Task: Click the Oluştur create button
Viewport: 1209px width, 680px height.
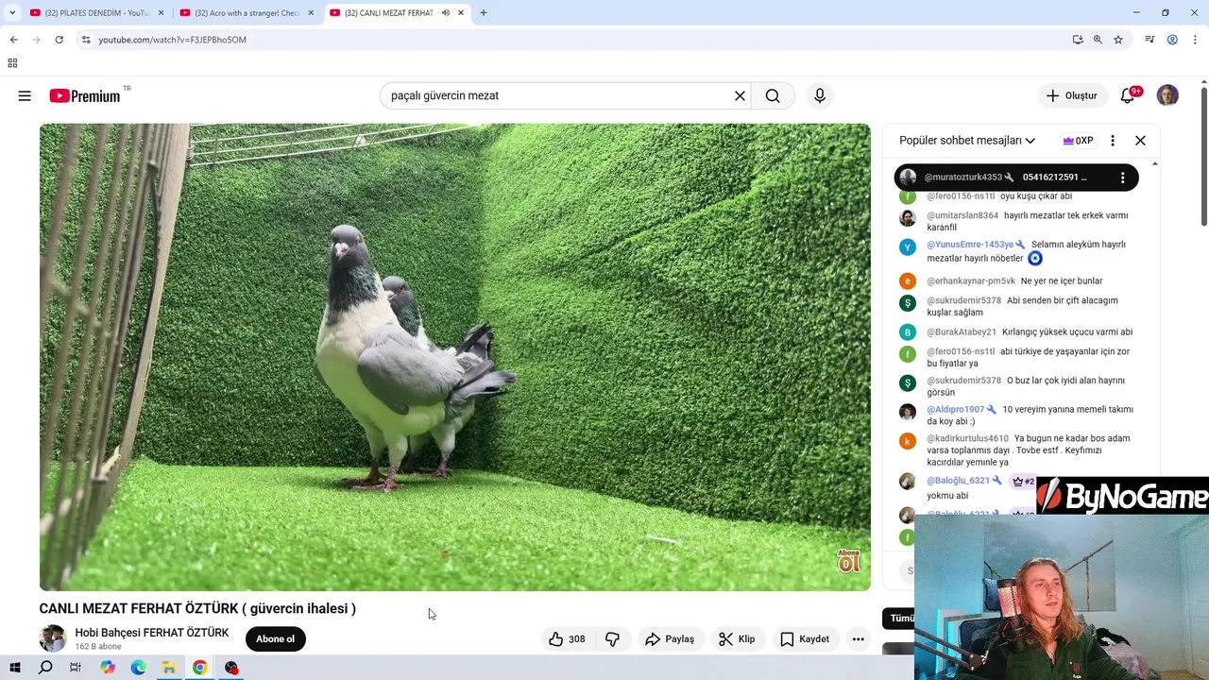Action: click(1072, 95)
